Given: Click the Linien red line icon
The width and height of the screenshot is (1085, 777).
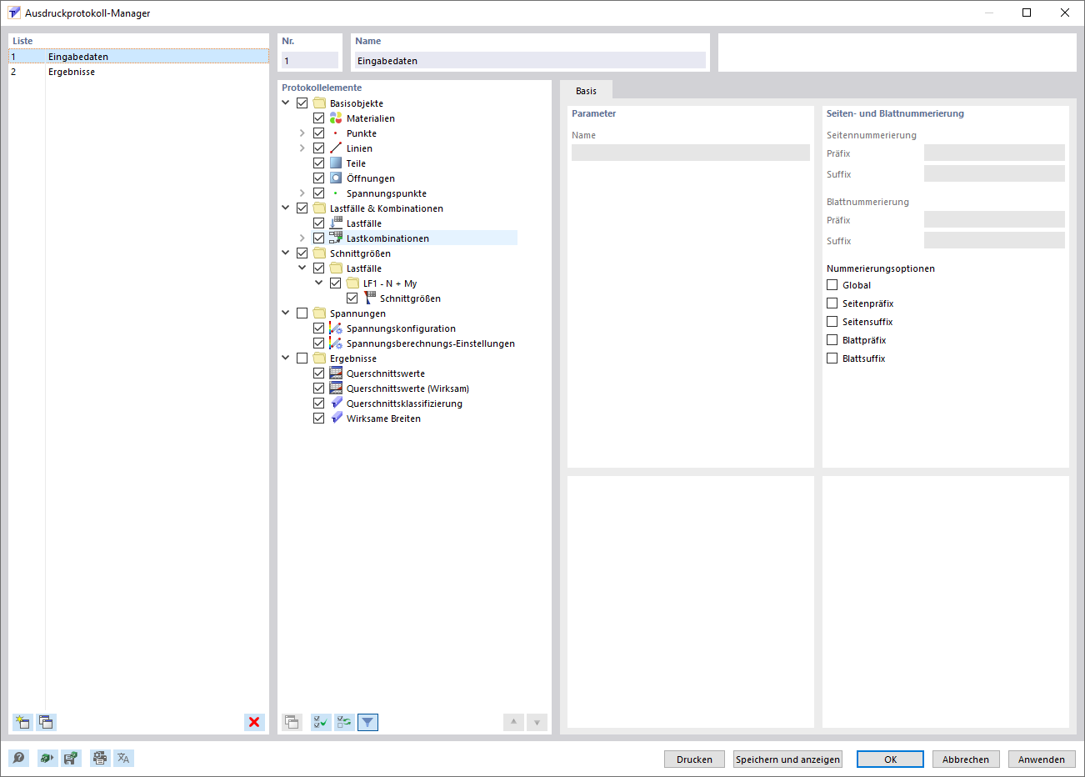Looking at the screenshot, I should pyautogui.click(x=336, y=148).
